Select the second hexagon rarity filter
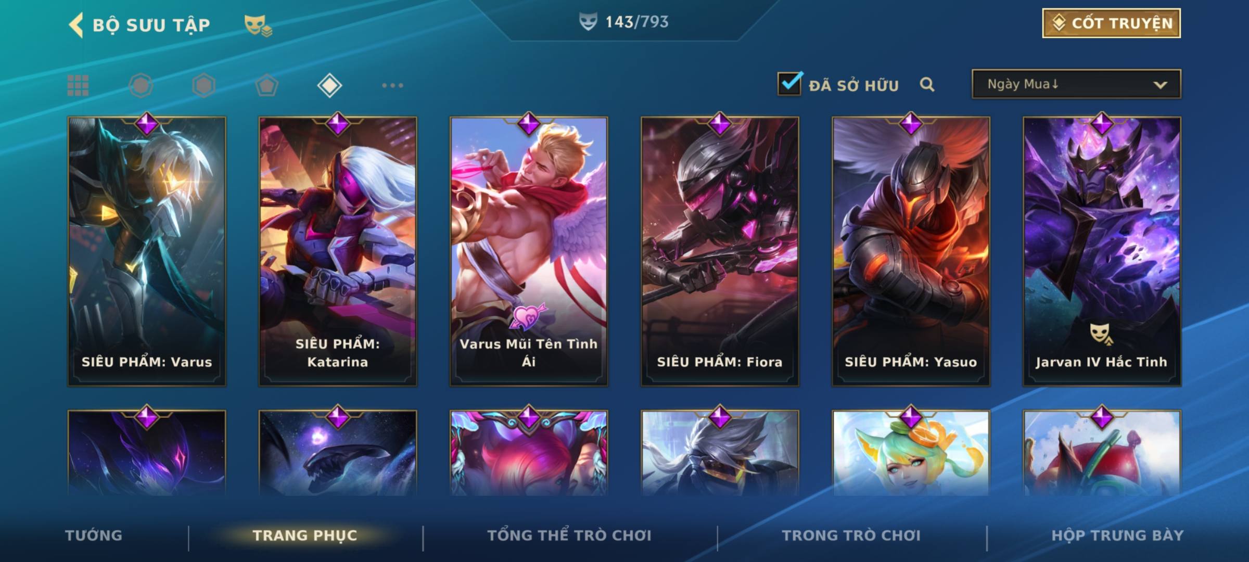This screenshot has width=1249, height=562. point(203,85)
